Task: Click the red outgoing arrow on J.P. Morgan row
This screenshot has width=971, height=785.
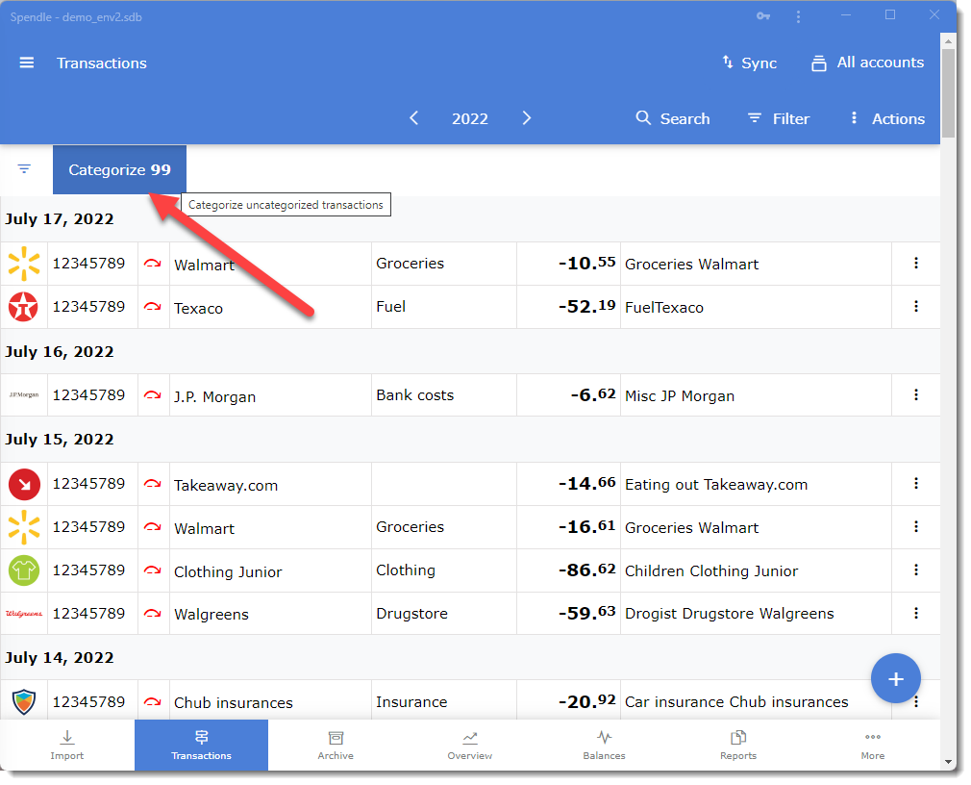Action: point(153,394)
